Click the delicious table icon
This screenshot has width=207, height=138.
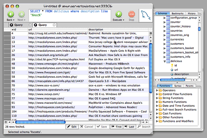coord(168,61)
